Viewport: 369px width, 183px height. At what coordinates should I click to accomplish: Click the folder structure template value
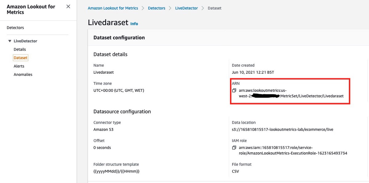[117, 171]
